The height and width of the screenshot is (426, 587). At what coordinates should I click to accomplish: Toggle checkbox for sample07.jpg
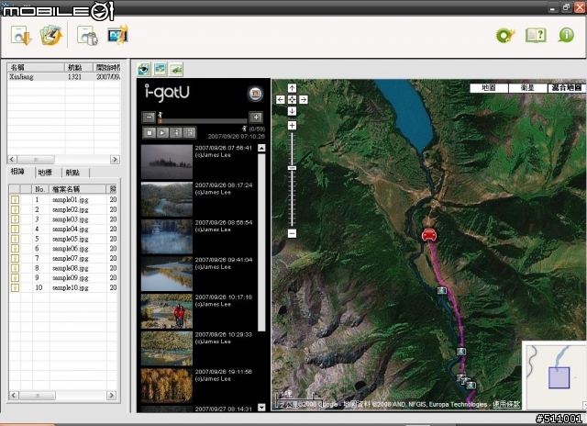(15, 258)
